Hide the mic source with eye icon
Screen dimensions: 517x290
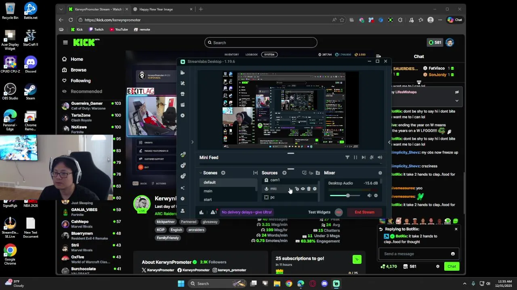pyautogui.click(x=303, y=189)
